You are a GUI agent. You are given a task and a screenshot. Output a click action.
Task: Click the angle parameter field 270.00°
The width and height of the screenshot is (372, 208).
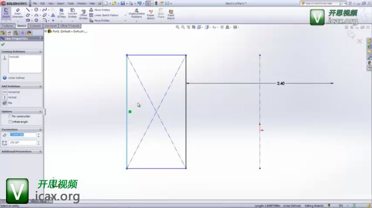[23, 143]
